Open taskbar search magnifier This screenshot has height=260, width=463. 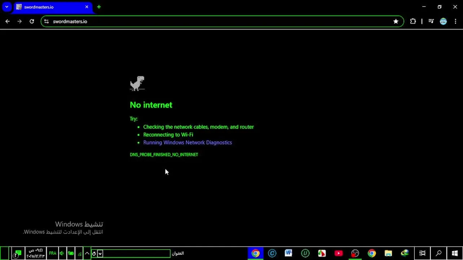(x=438, y=253)
